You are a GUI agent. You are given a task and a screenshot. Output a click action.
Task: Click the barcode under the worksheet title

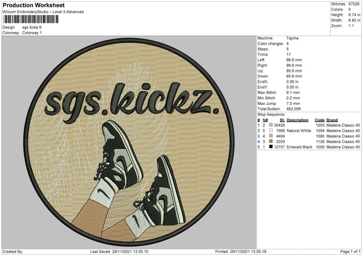coord(24,19)
